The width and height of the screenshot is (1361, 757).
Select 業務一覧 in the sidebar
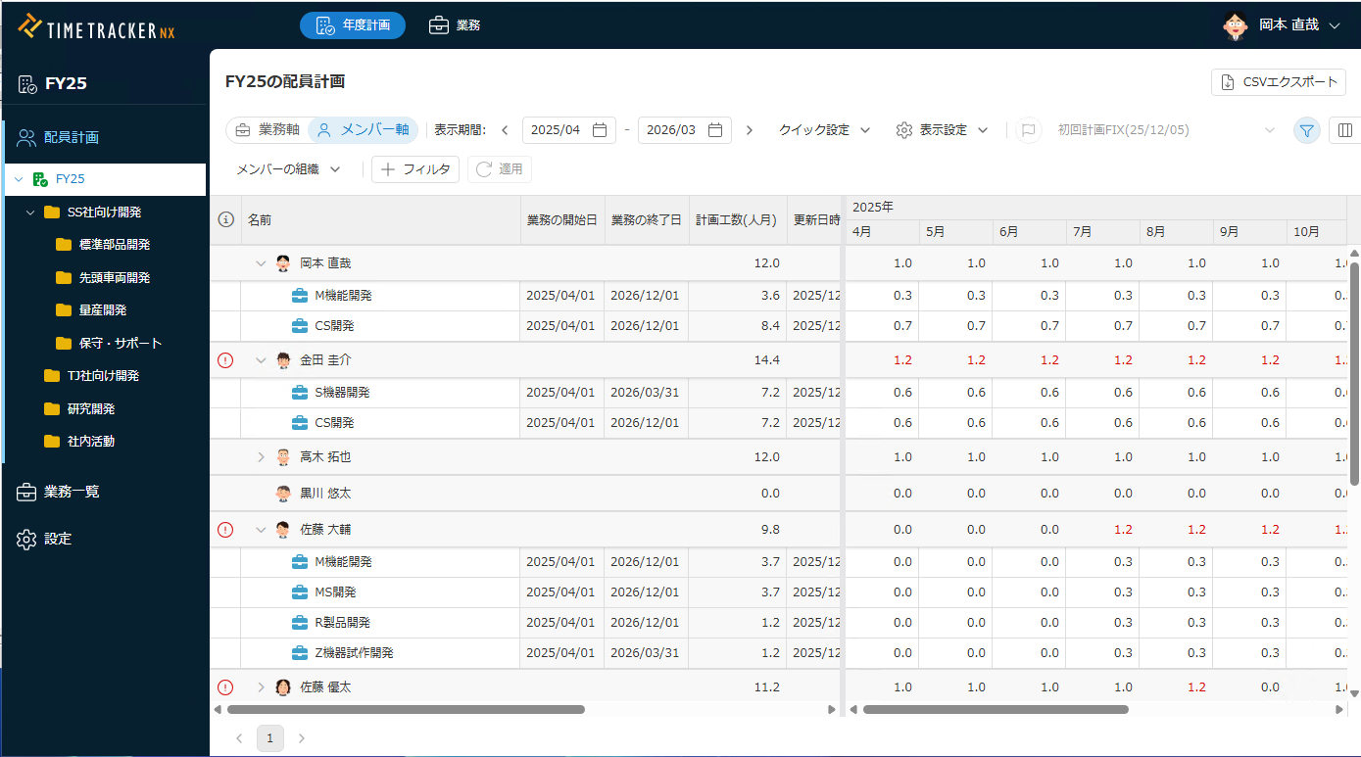coord(71,492)
